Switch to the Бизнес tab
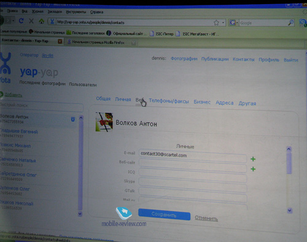 tap(202, 102)
